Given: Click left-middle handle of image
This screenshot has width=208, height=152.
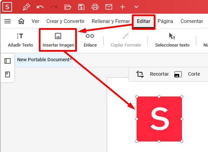Looking at the screenshot, I should pyautogui.click(x=137, y=119).
